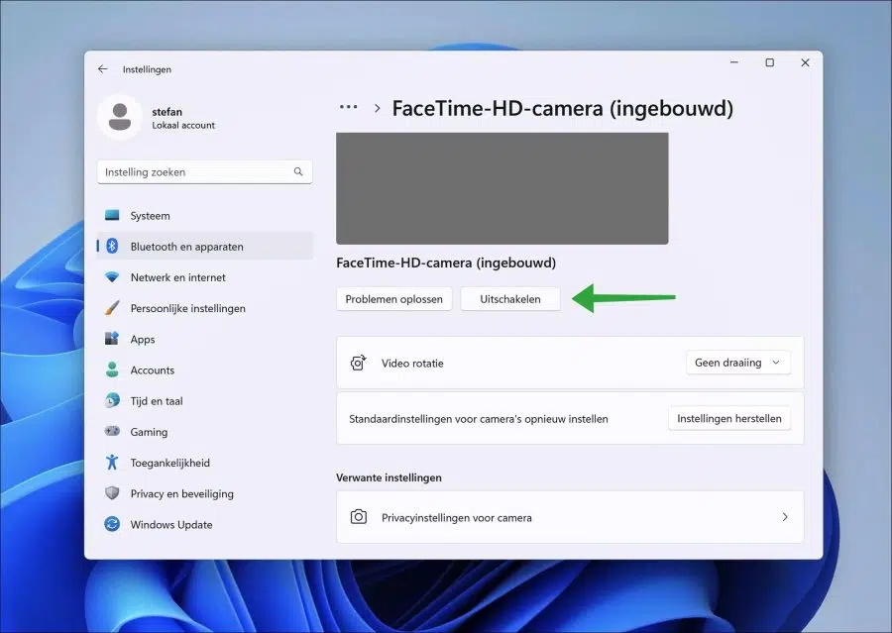This screenshot has width=892, height=633.
Task: Open Privacyinstellingen voor camera
Action: pos(570,517)
